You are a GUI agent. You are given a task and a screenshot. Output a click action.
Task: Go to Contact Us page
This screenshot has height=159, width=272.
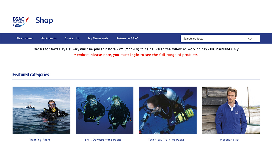pos(72,38)
